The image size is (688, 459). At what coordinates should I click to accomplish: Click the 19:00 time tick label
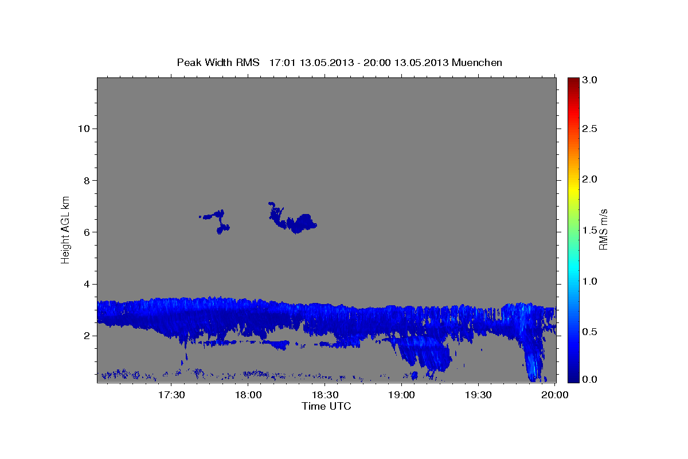click(x=402, y=395)
